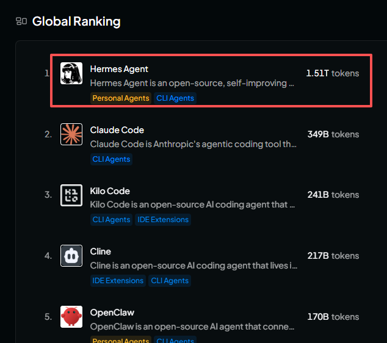The height and width of the screenshot is (343, 387).
Task: Click rank number 2. beside Claude Code
Action: point(48,134)
